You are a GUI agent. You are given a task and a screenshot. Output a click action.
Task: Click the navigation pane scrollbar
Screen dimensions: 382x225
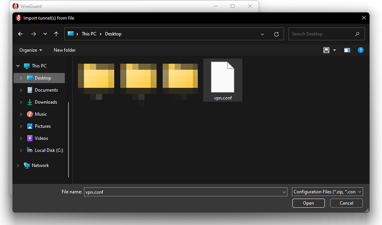68,139
